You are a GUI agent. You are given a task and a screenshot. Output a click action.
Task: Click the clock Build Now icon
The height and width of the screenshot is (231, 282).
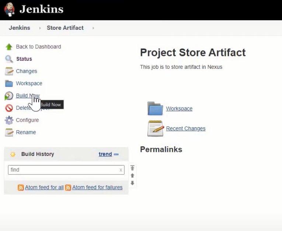9,96
